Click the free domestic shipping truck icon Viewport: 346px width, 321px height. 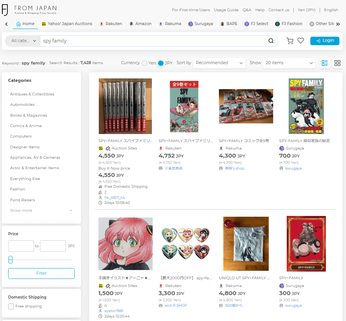click(x=100, y=187)
